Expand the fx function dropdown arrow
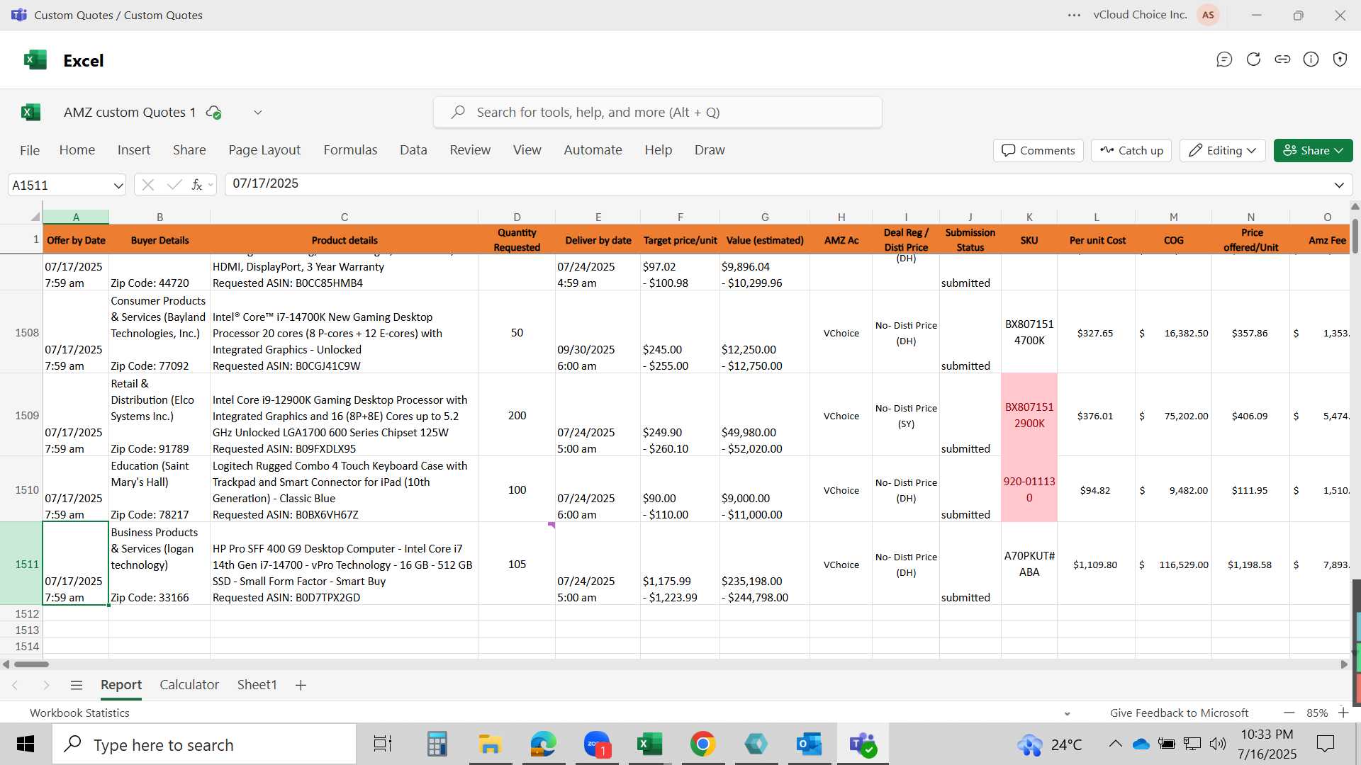1361x765 pixels. coord(211,186)
